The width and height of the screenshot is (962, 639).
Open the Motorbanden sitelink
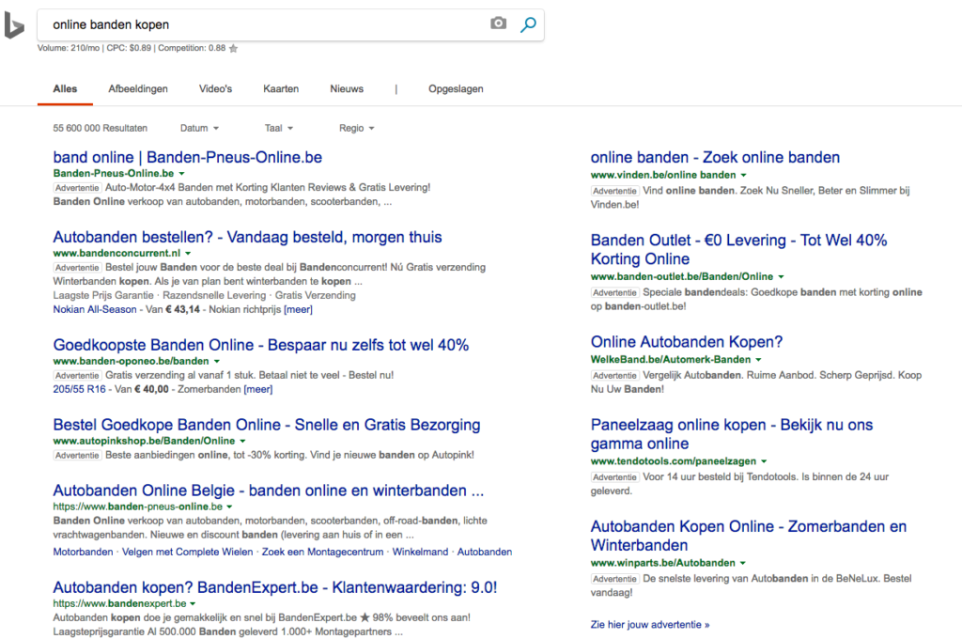83,552
